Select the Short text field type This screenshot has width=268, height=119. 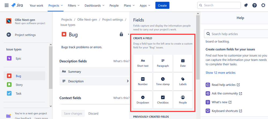[143, 63]
